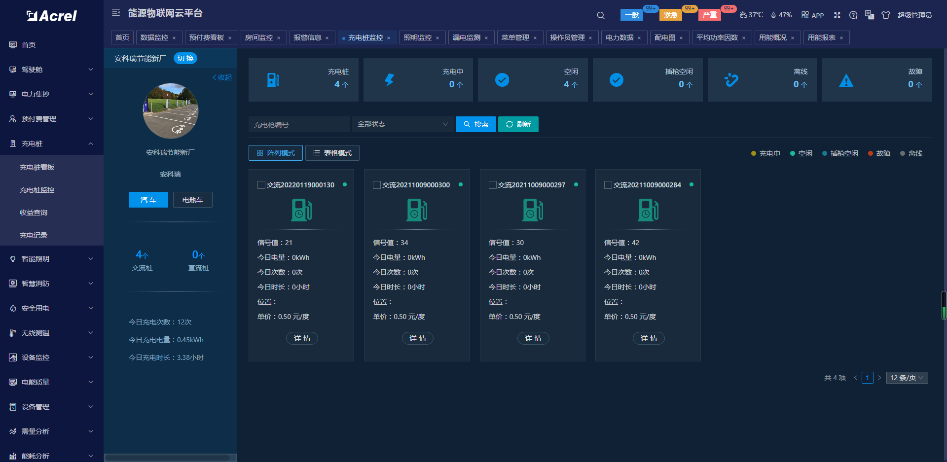This screenshot has width=947, height=462.
Task: Click the gift icon near 超级管理员
Action: 886,15
